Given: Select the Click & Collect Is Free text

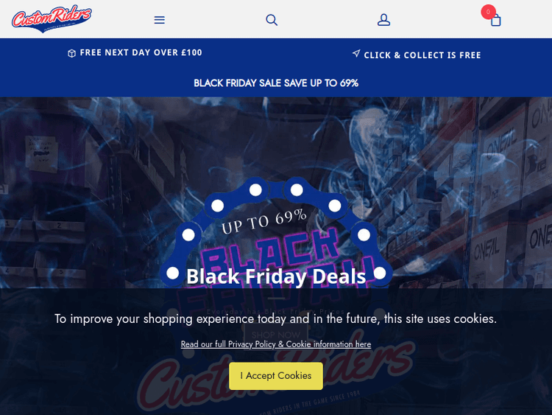Looking at the screenshot, I should pos(422,55).
